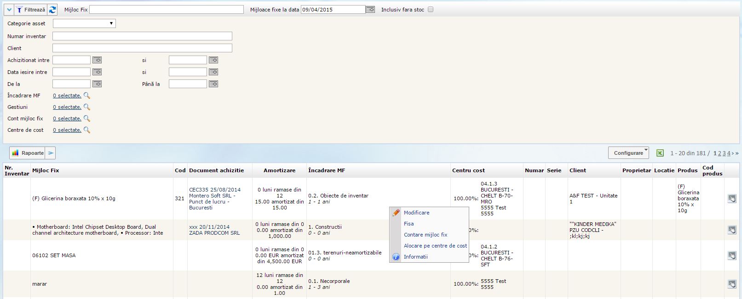Click magnifier icon next to Centre de cost
Screen dimensions: 742x299
point(86,130)
